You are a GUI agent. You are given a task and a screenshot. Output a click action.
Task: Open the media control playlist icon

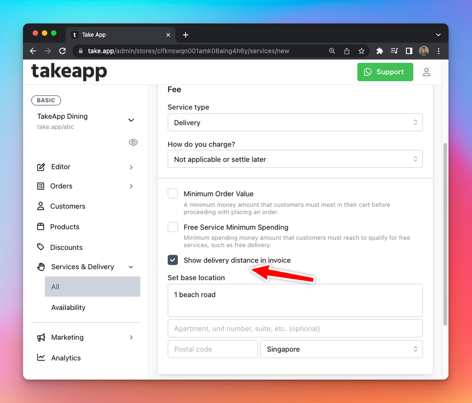click(x=394, y=51)
